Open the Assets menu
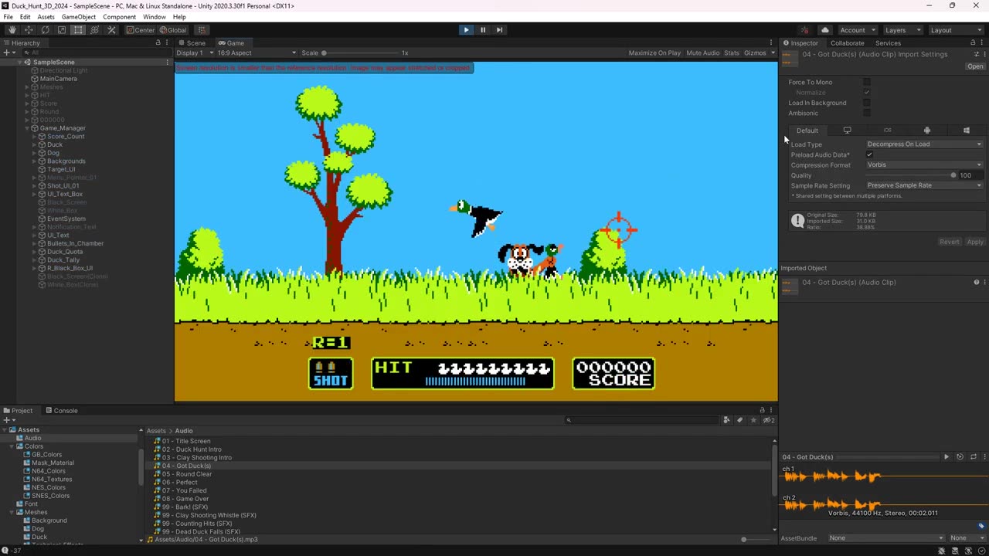The height and width of the screenshot is (556, 989). pyautogui.click(x=46, y=17)
